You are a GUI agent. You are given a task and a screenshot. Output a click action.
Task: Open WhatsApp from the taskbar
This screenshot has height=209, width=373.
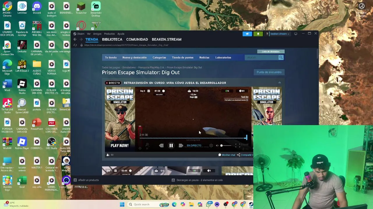(x=208, y=204)
